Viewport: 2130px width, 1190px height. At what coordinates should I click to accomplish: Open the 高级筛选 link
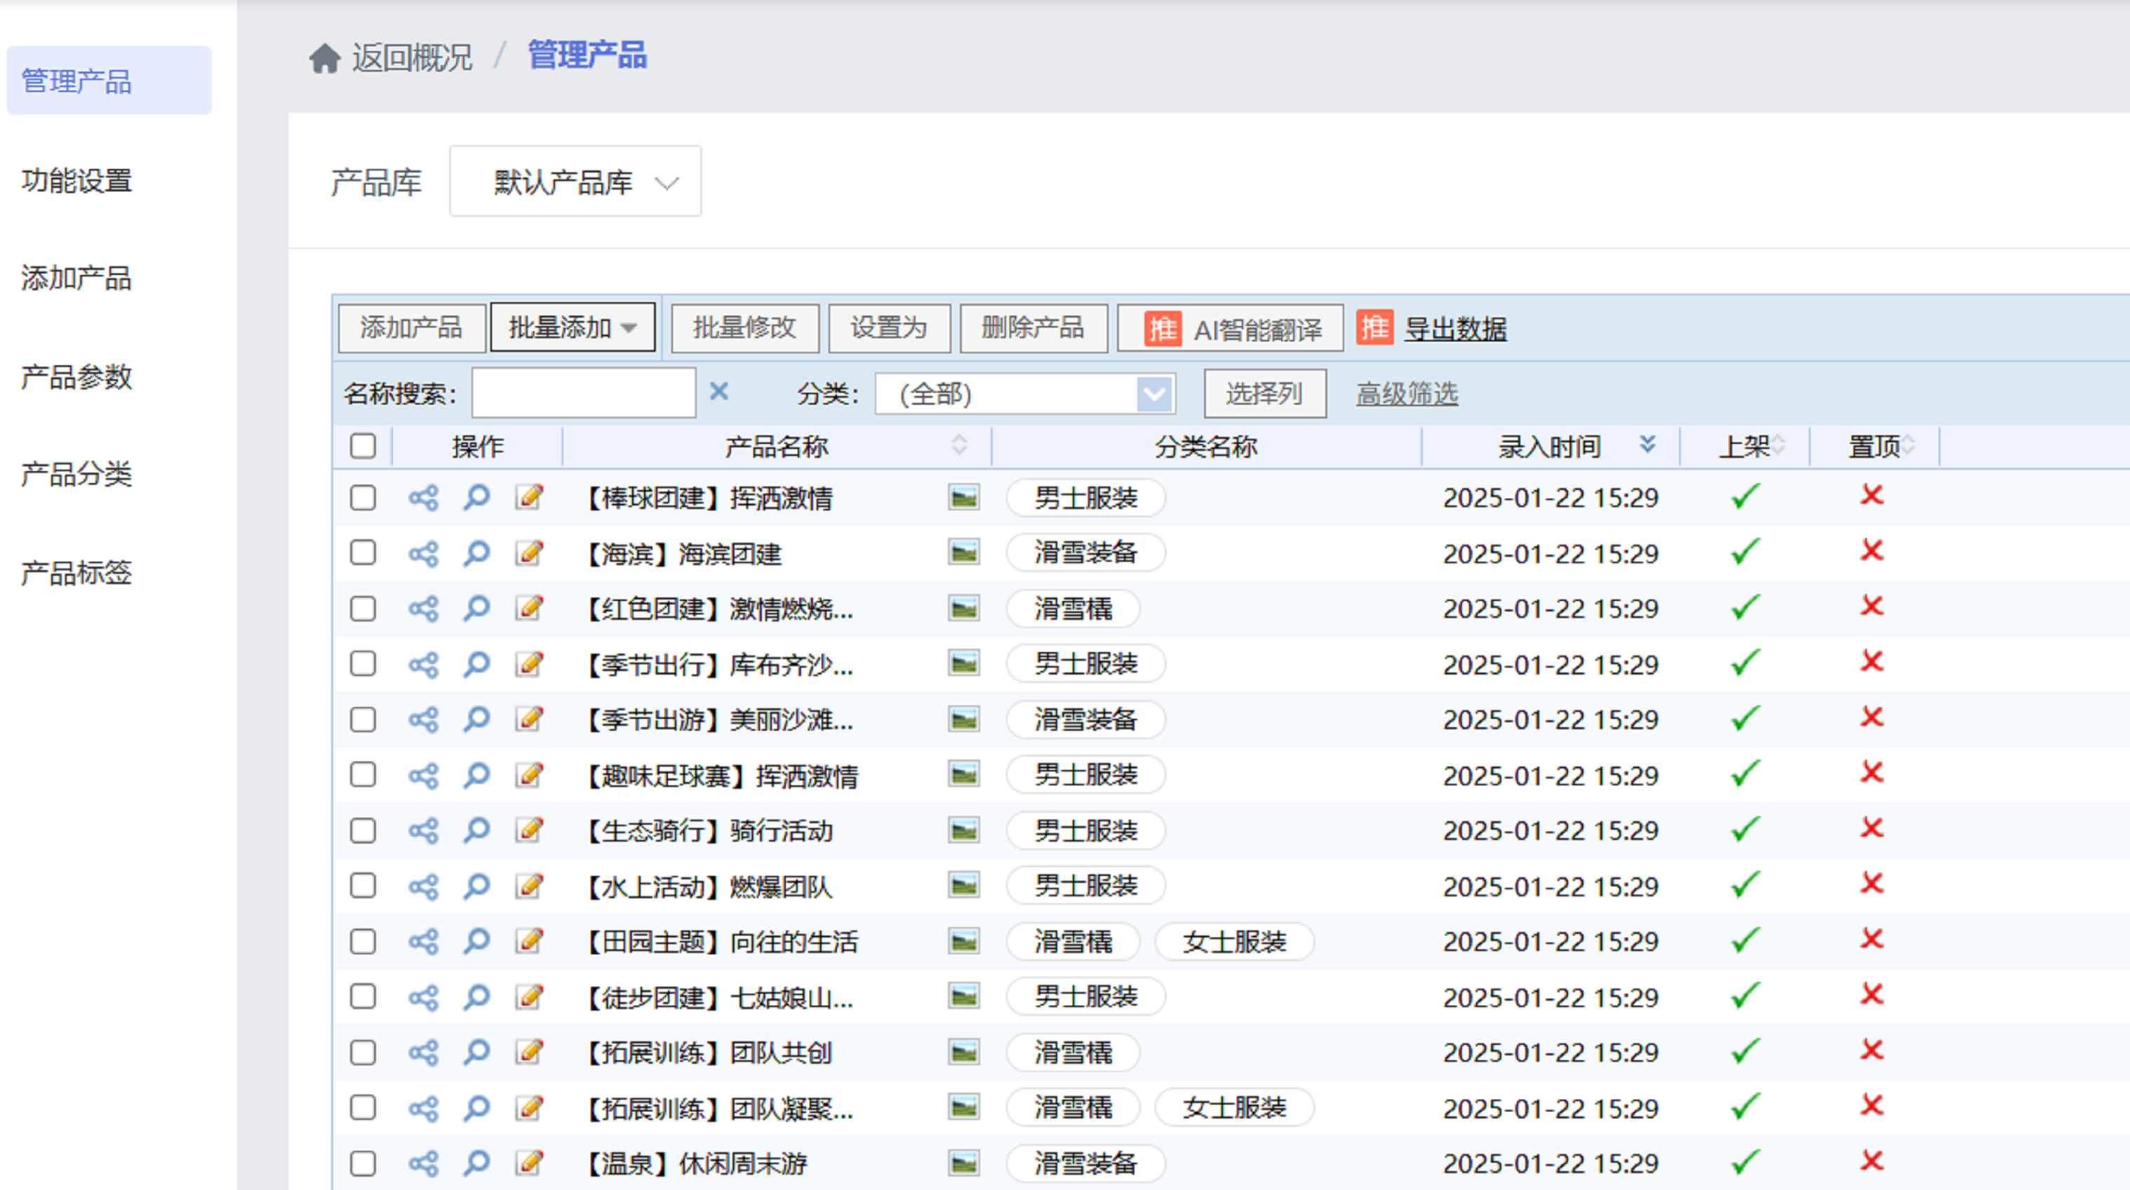(x=1407, y=394)
